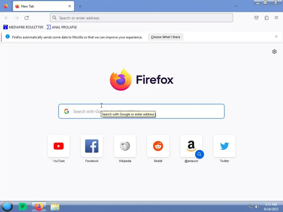
Task: Click the magnifier icon in address bar
Action: click(x=54, y=18)
